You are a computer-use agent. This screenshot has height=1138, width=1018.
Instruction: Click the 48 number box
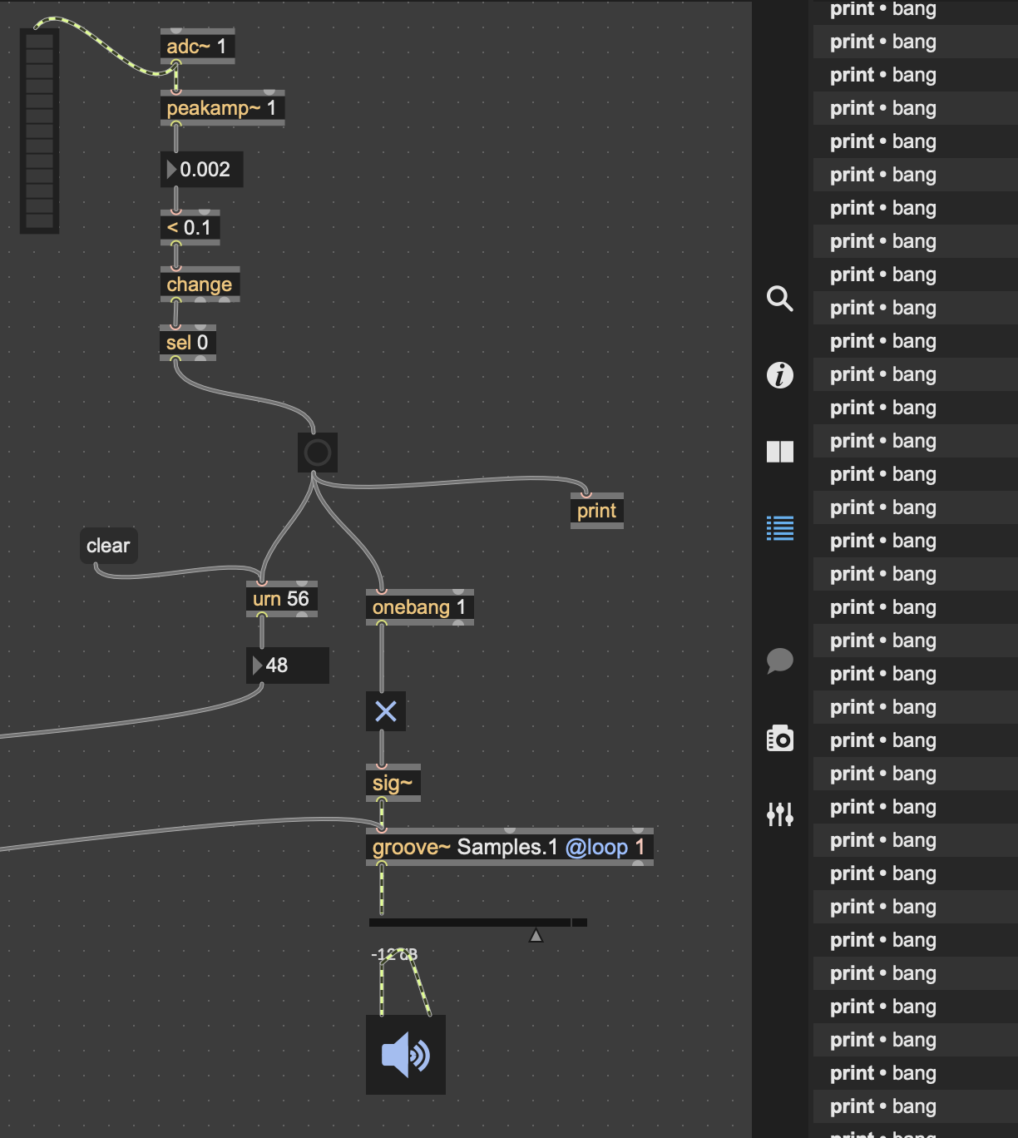tap(288, 665)
